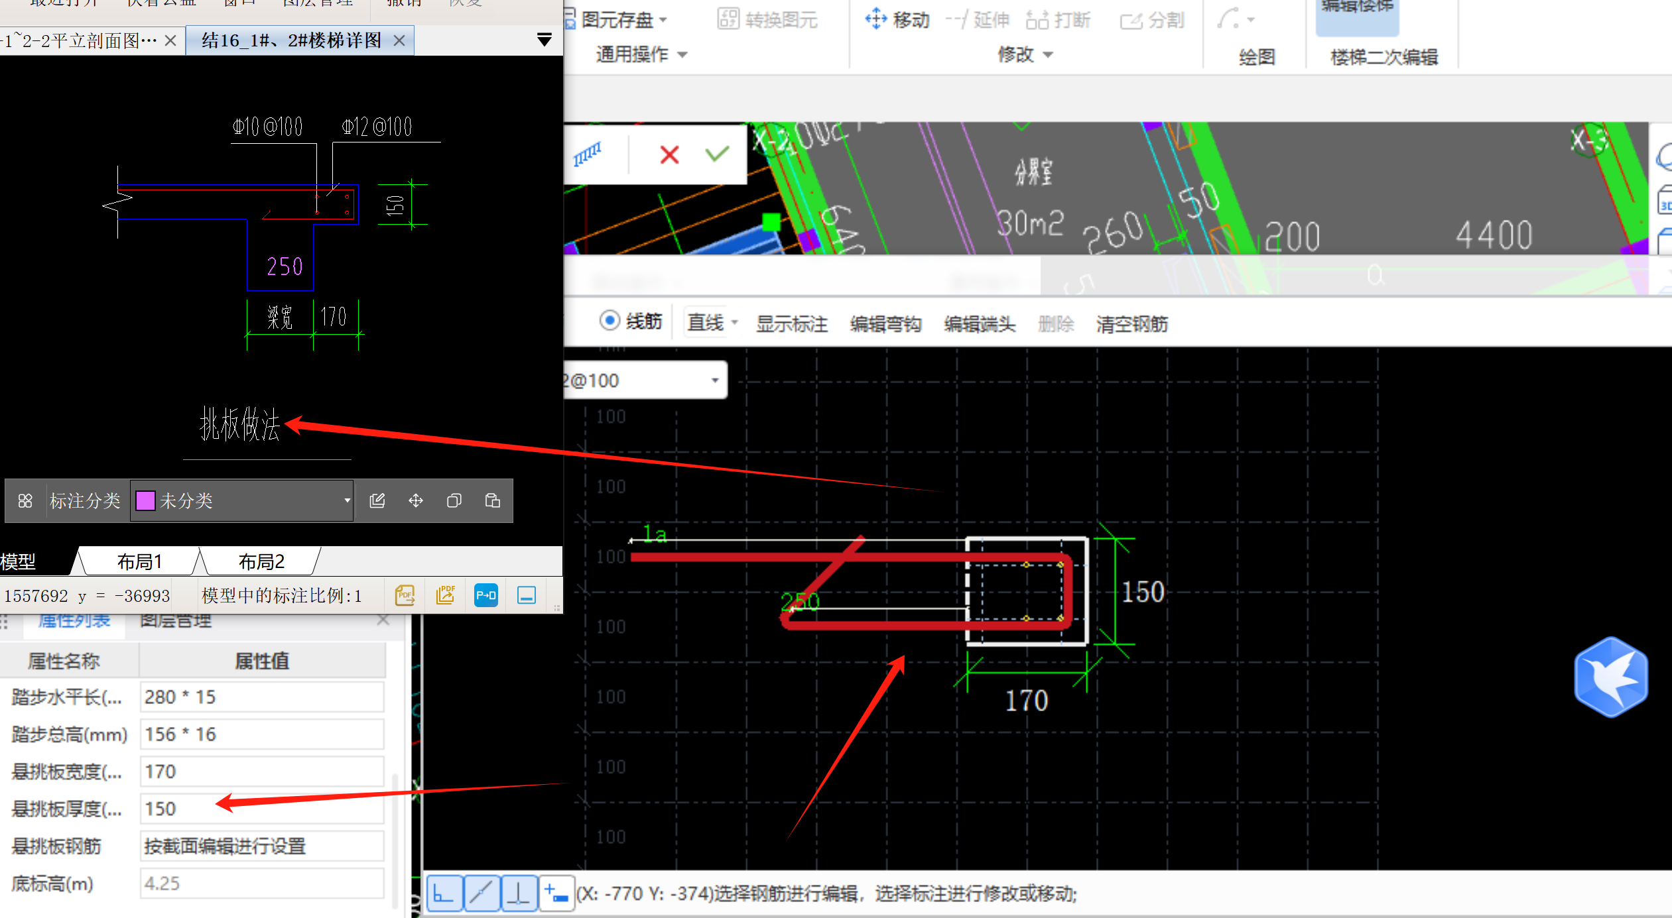Switch to 图层管理 tab
This screenshot has width=1672, height=918.
pyautogui.click(x=176, y=622)
